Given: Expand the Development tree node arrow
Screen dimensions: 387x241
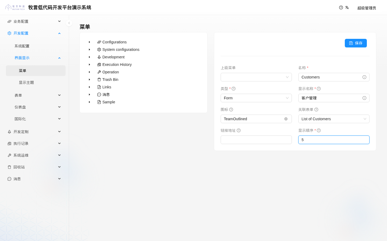Looking at the screenshot, I should [89, 57].
